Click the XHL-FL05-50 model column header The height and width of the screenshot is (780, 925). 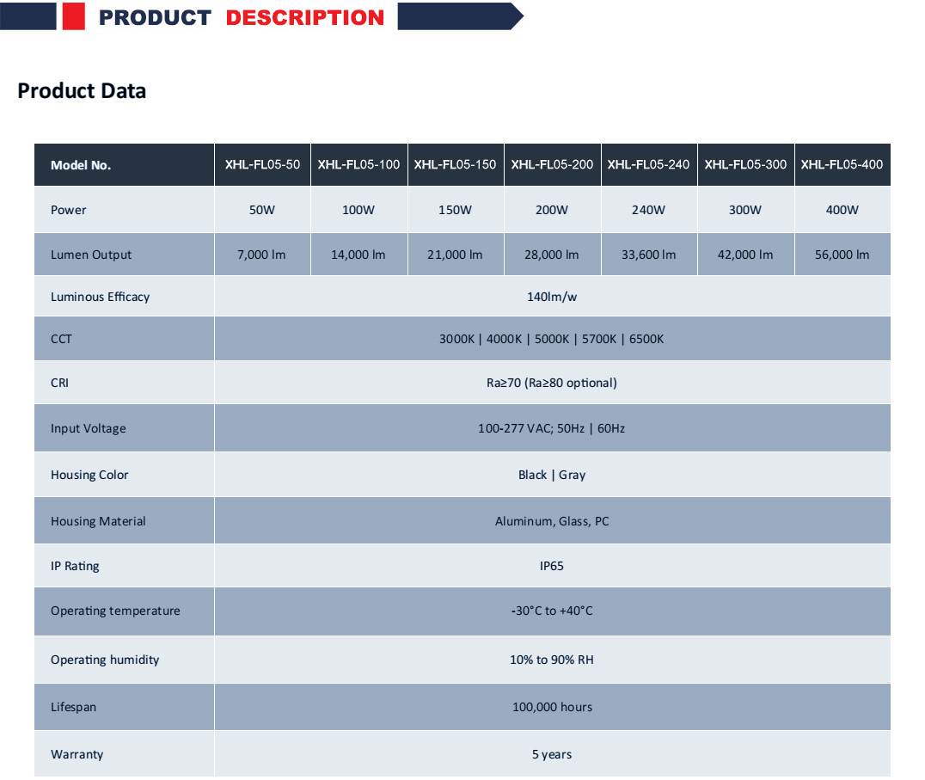[x=262, y=164]
